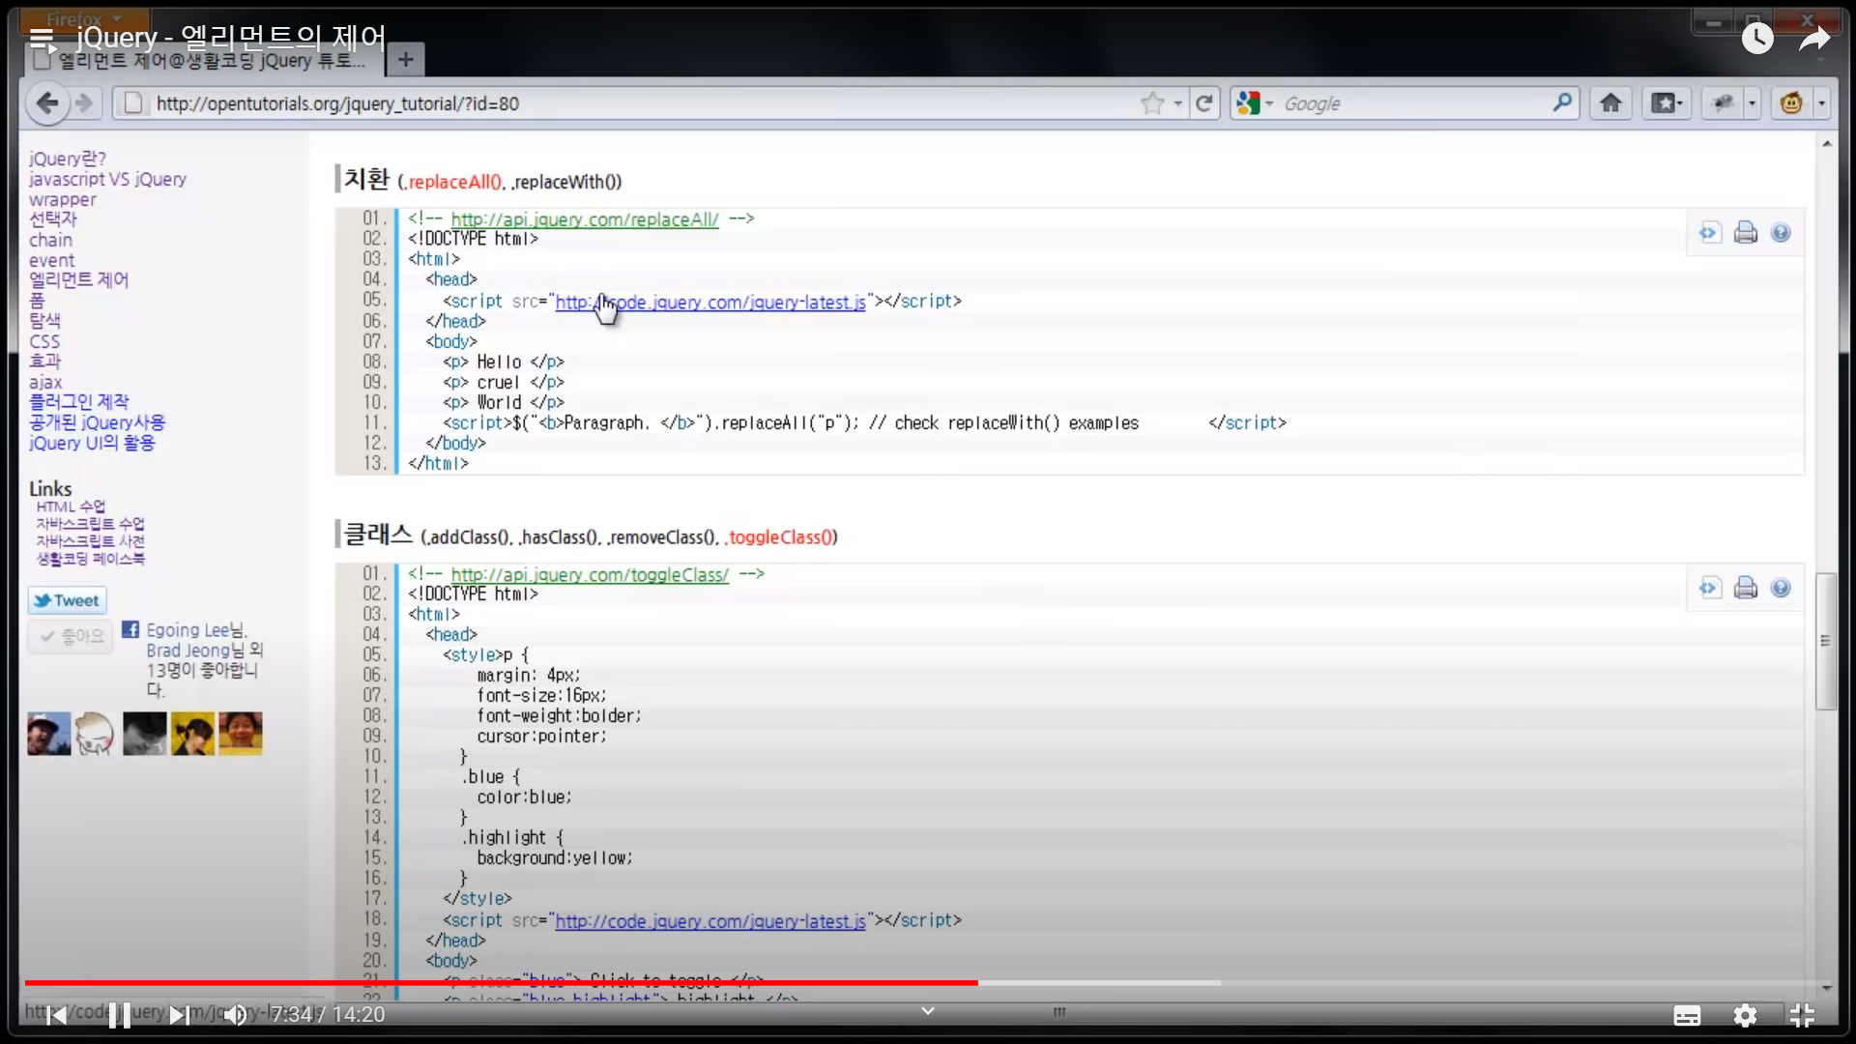Image resolution: width=1856 pixels, height=1044 pixels.
Task: Mute the video volume
Action: tap(235, 1015)
